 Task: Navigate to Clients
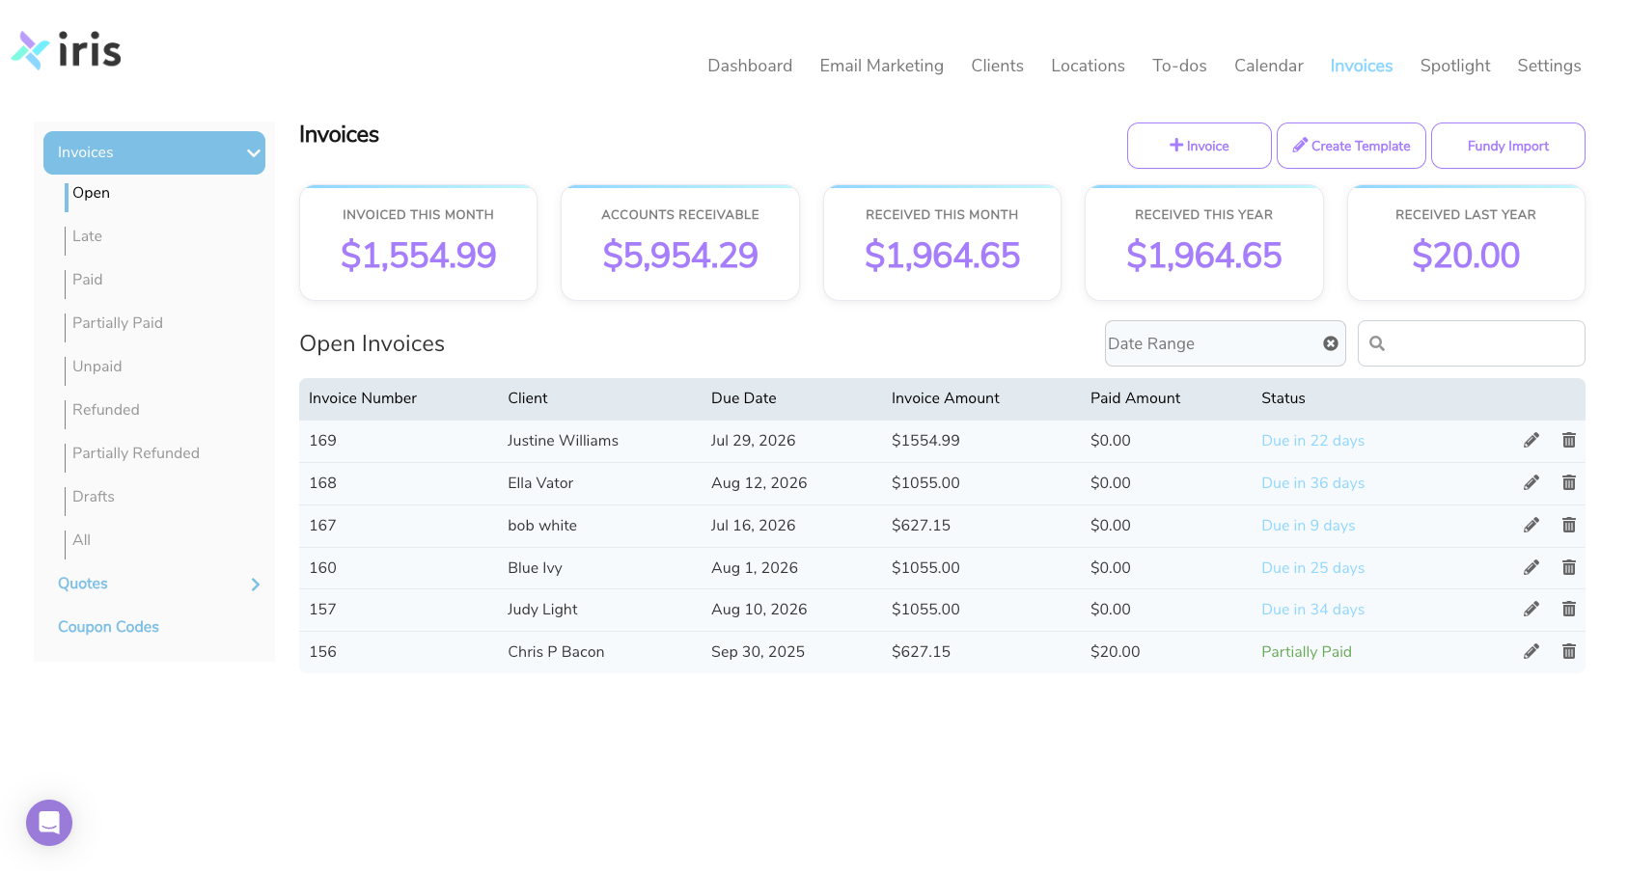pos(997,66)
